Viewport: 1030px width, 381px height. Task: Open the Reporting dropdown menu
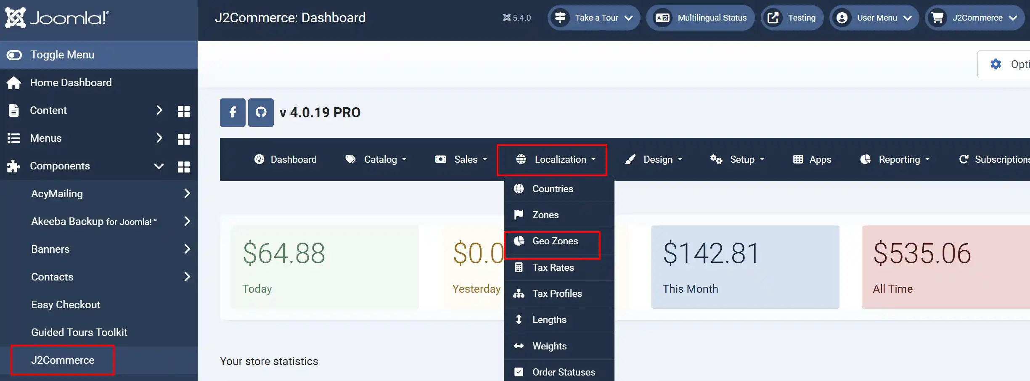pos(895,159)
